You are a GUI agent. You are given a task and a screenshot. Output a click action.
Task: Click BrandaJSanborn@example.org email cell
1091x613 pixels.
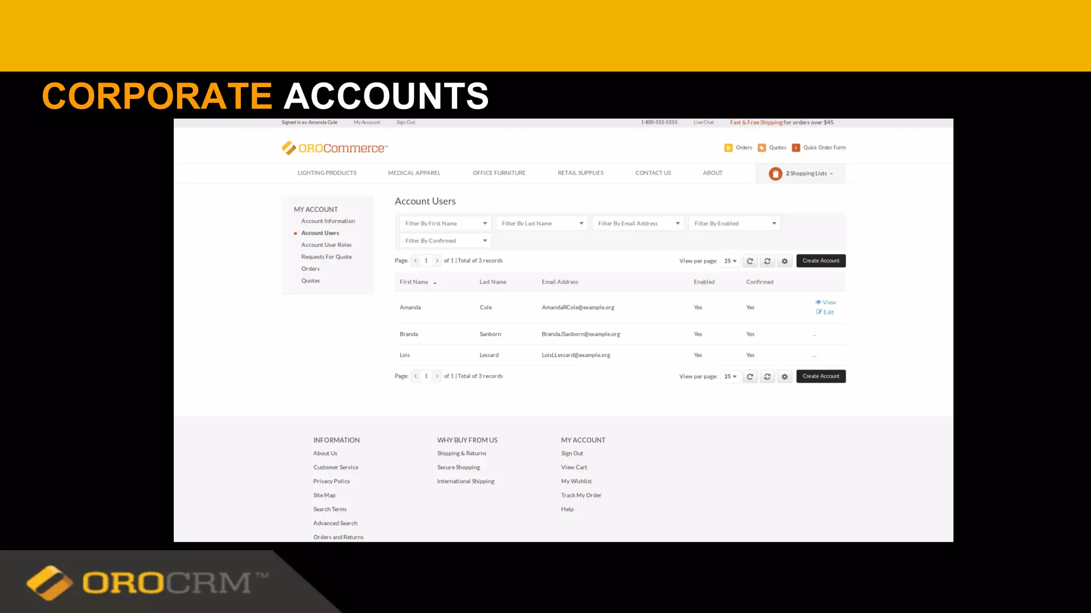pos(581,334)
